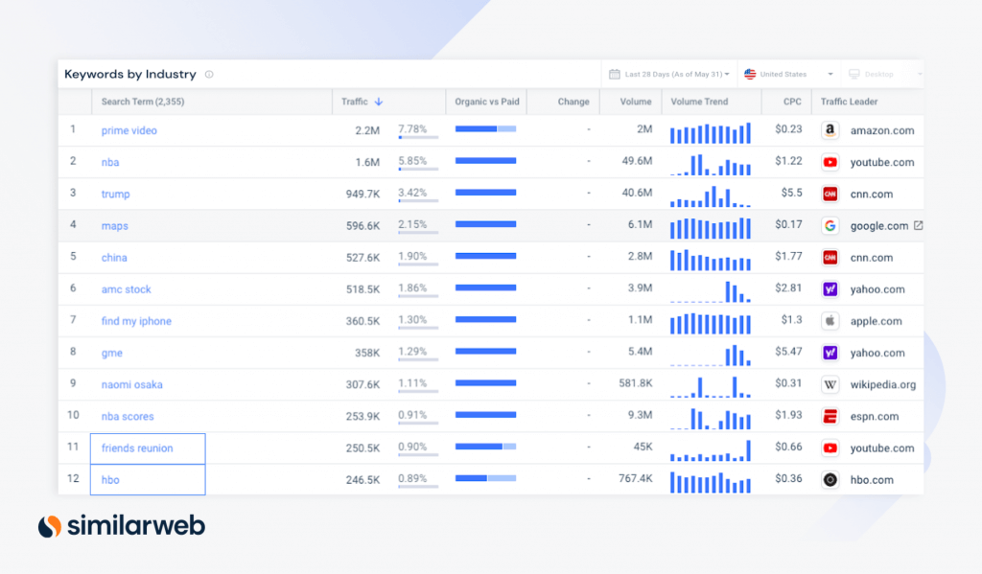Click the organic vs paid bar for hbo
This screenshot has width=982, height=574.
pos(485,478)
